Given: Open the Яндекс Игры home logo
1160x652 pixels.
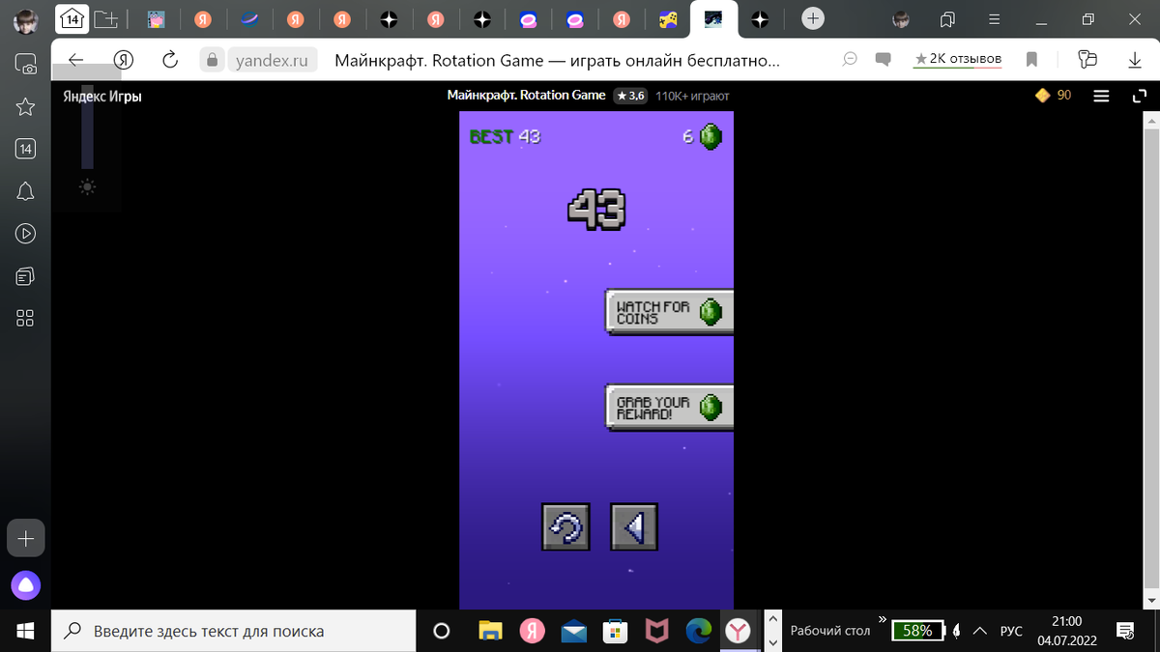Looking at the screenshot, I should [102, 96].
